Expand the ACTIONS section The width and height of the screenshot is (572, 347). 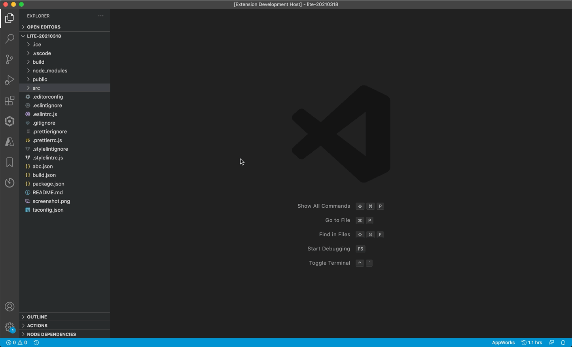tap(64, 326)
